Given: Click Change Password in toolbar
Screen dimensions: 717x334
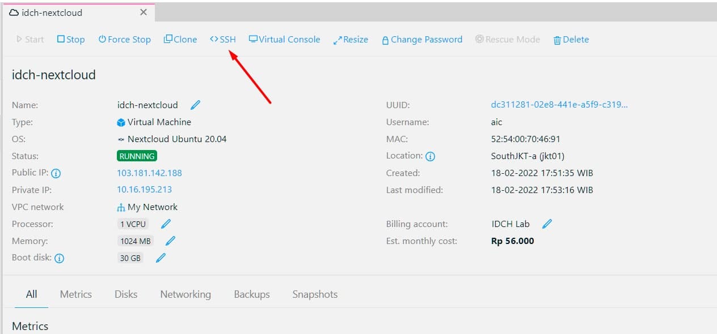Looking at the screenshot, I should tap(421, 40).
